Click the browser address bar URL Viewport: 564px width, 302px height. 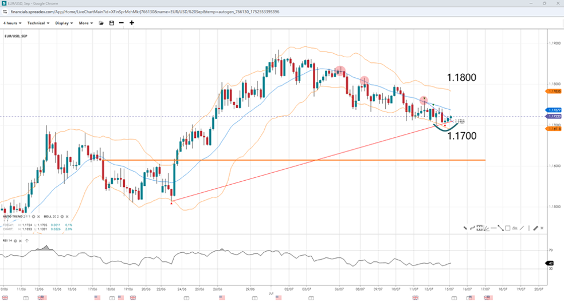143,11
